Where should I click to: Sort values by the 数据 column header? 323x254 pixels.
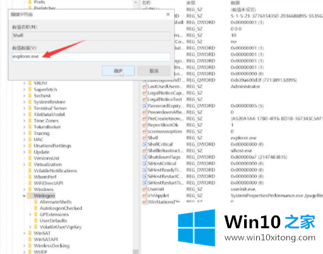coord(235,3)
